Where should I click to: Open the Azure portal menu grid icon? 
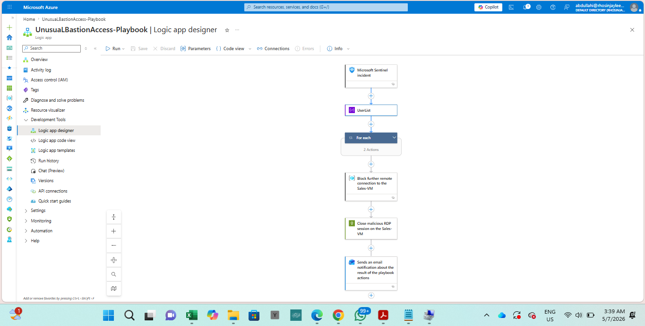coord(9,7)
